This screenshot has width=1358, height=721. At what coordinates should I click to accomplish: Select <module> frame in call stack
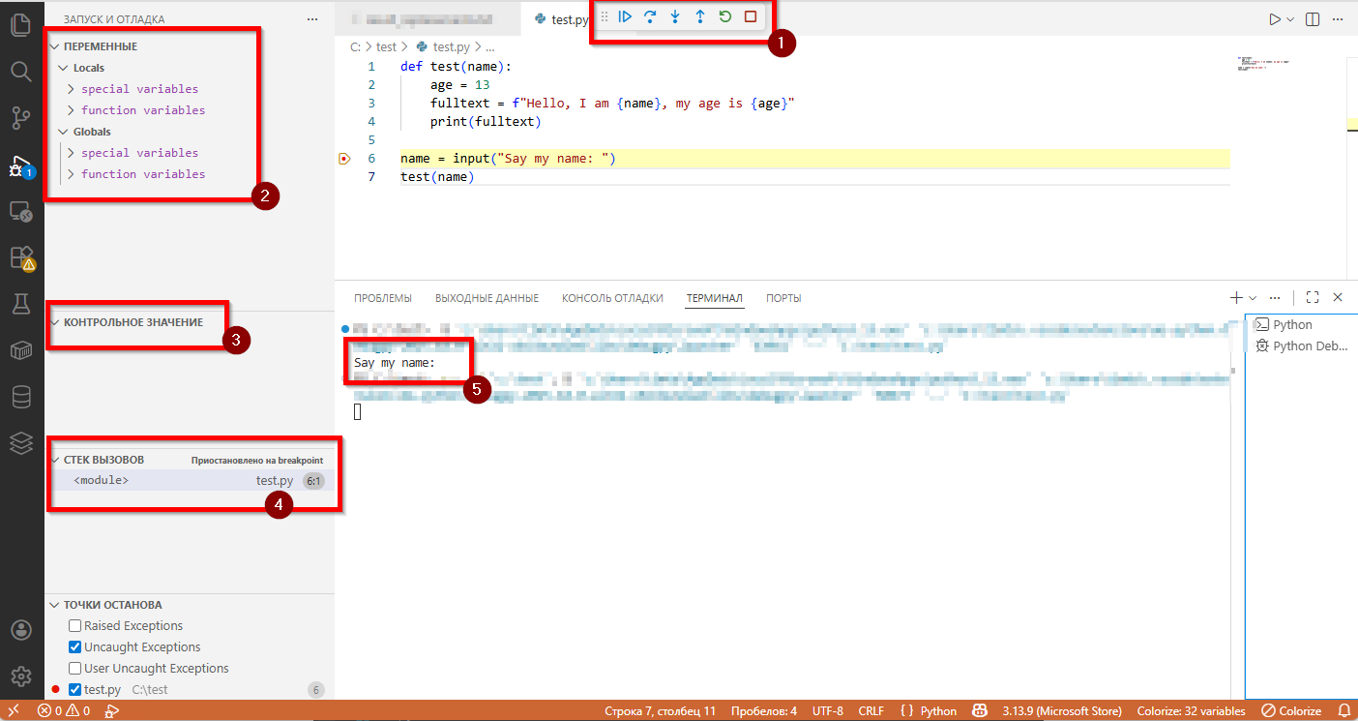click(102, 481)
